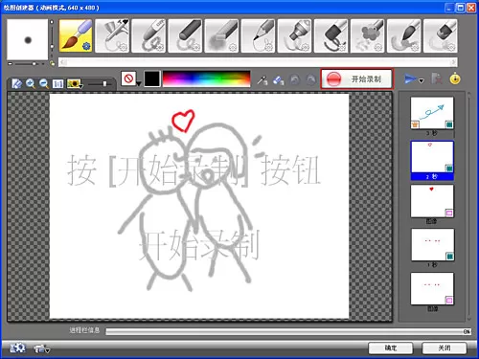Clear the preview window with the pencil-page icon
The width and height of the screenshot is (479, 359).
click(x=16, y=84)
